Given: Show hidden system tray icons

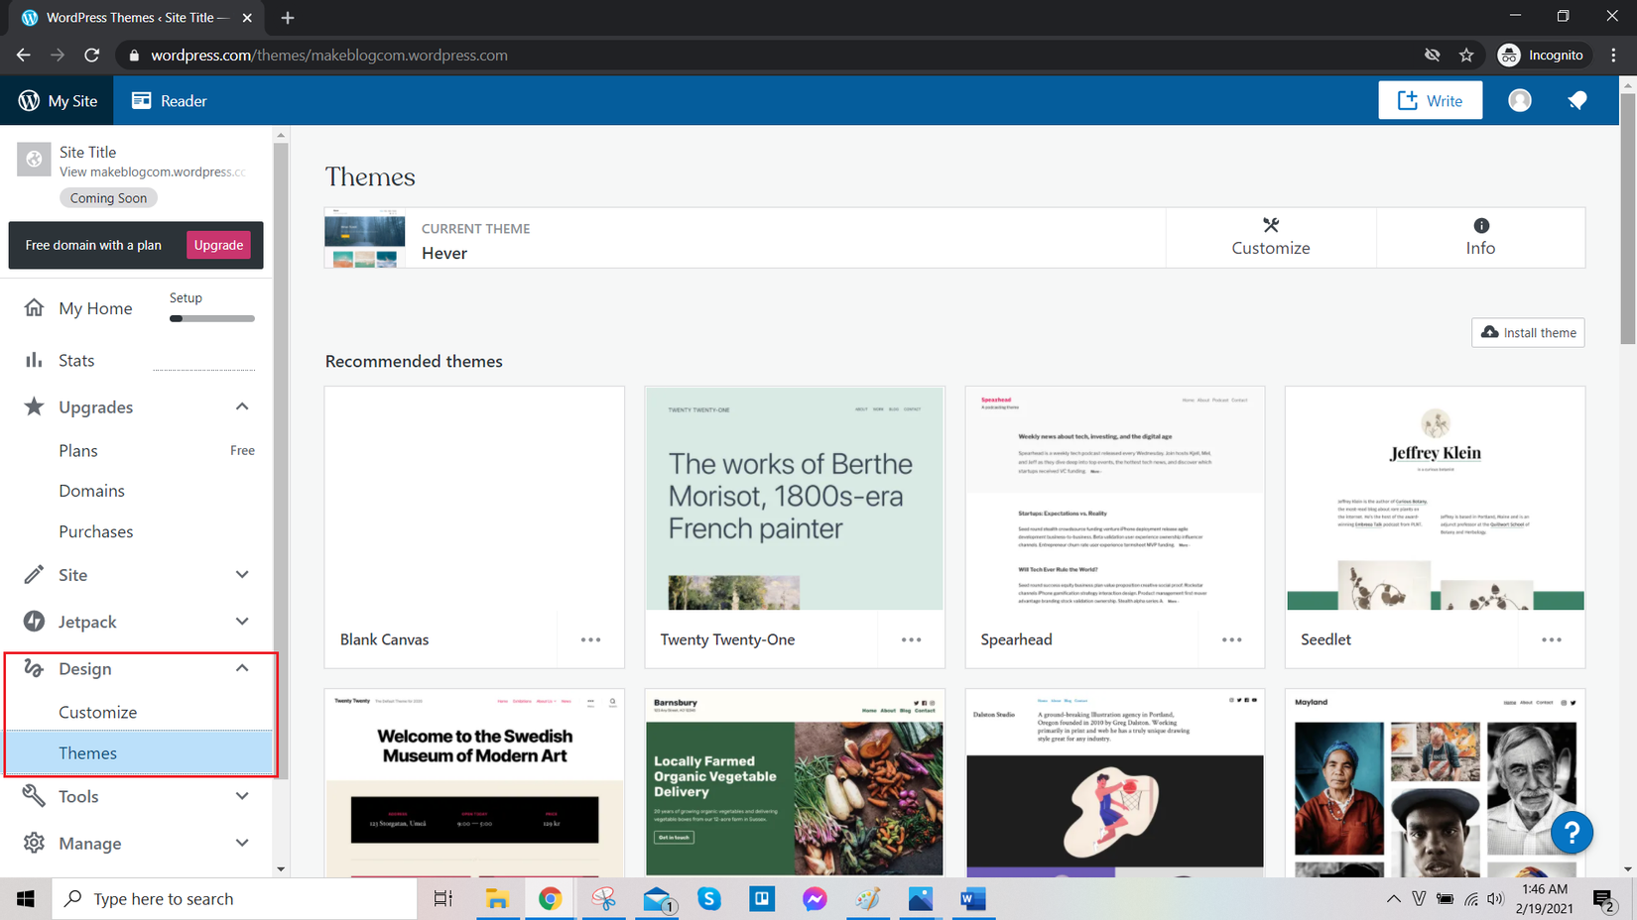Looking at the screenshot, I should (x=1394, y=898).
